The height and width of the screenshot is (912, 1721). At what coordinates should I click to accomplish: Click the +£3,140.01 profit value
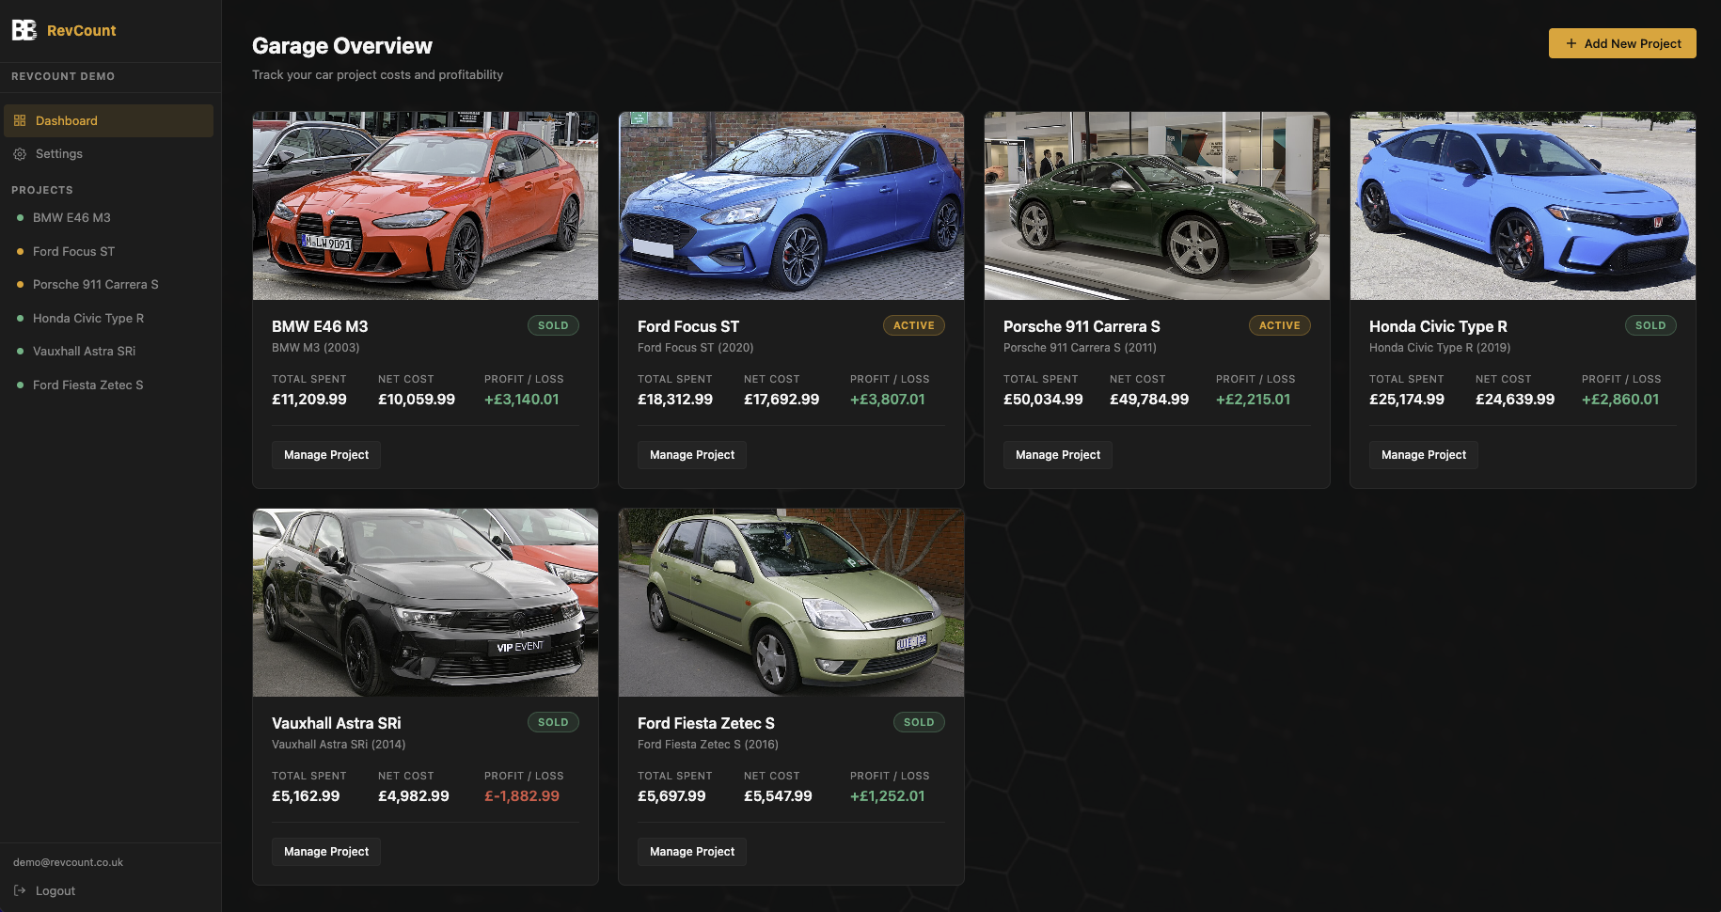click(x=522, y=400)
